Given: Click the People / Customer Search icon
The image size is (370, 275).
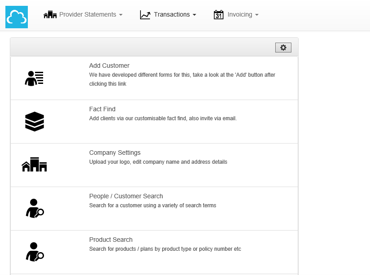Looking at the screenshot, I should point(35,209).
